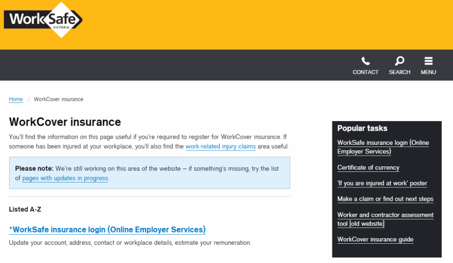Go to Home breadcrumb link

(16, 100)
